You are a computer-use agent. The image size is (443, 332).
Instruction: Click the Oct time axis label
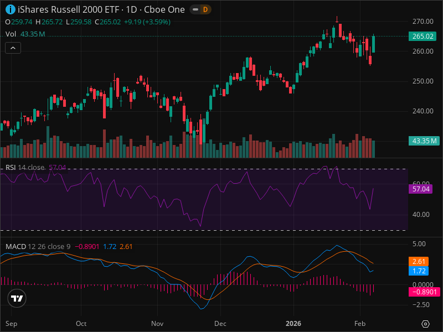pyautogui.click(x=81, y=324)
